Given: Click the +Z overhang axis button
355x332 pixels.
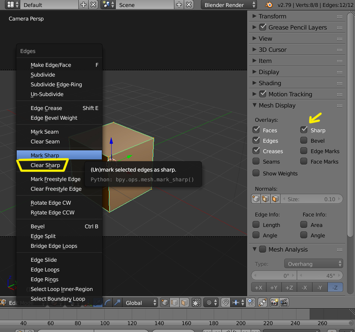Looking at the screenshot, I should [x=289, y=287].
